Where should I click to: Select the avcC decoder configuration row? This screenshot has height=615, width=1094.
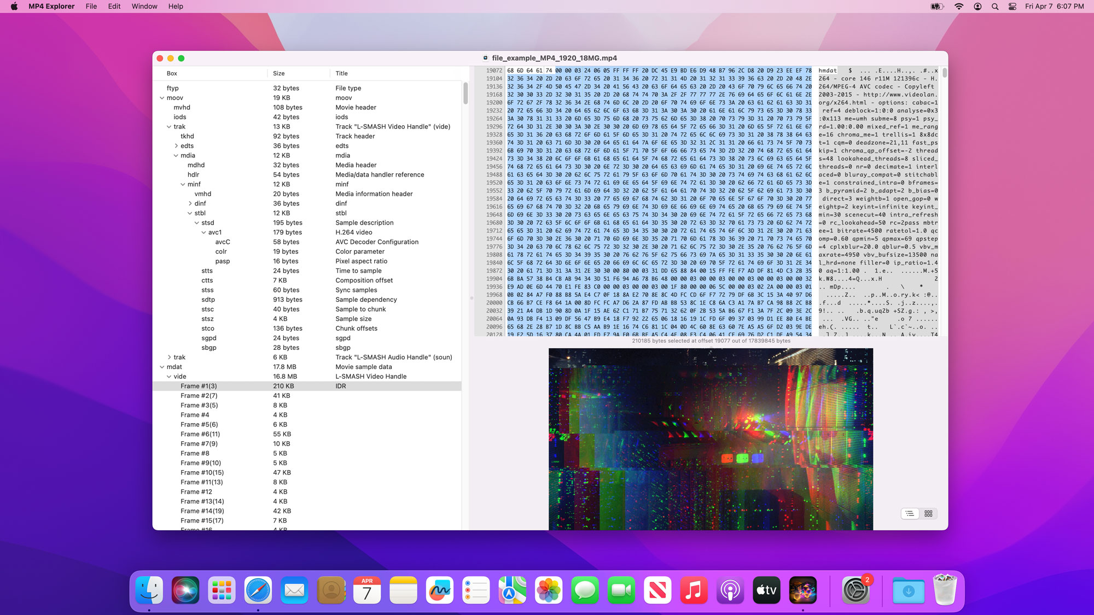click(x=223, y=242)
